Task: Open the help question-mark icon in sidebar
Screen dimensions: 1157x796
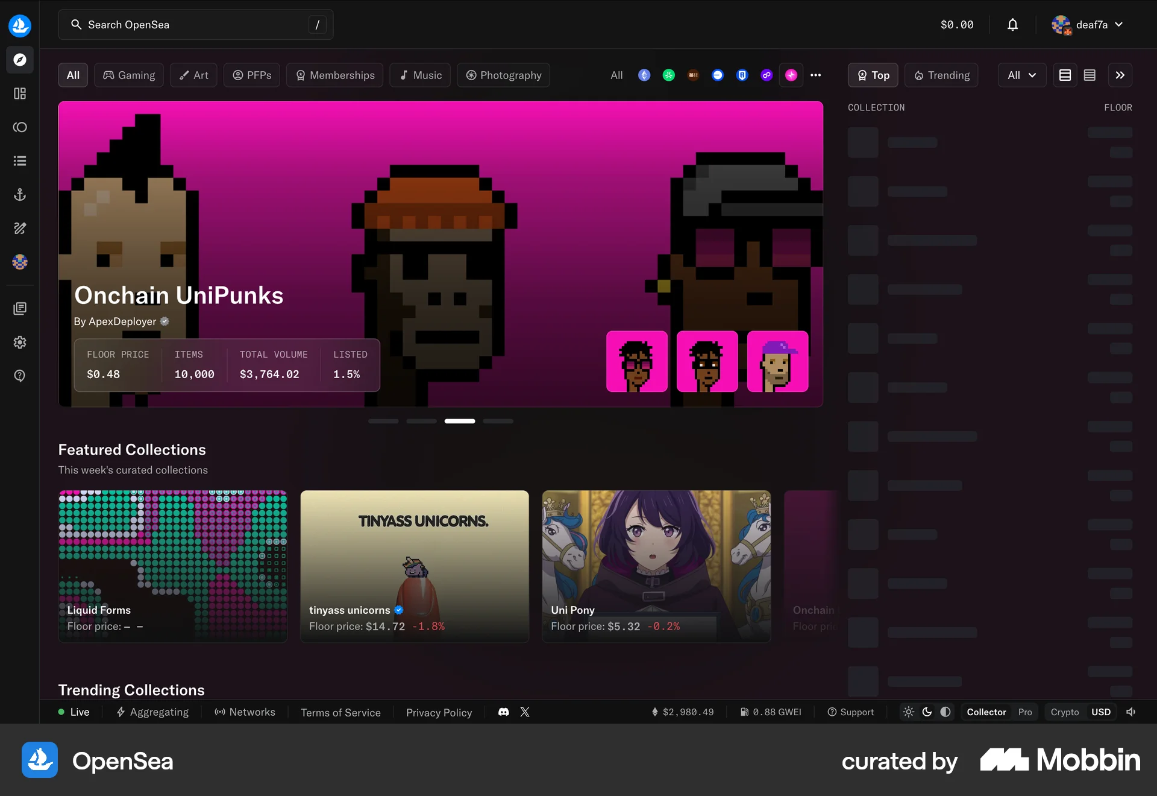Action: [20, 376]
